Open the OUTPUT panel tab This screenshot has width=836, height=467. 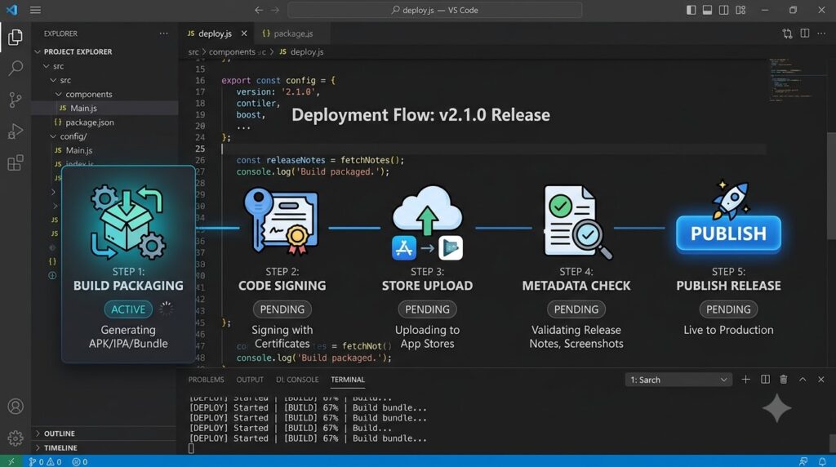click(x=250, y=380)
